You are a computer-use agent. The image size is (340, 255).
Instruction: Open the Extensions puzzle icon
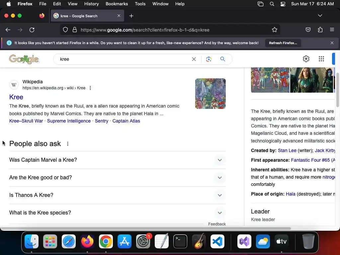tap(320, 30)
